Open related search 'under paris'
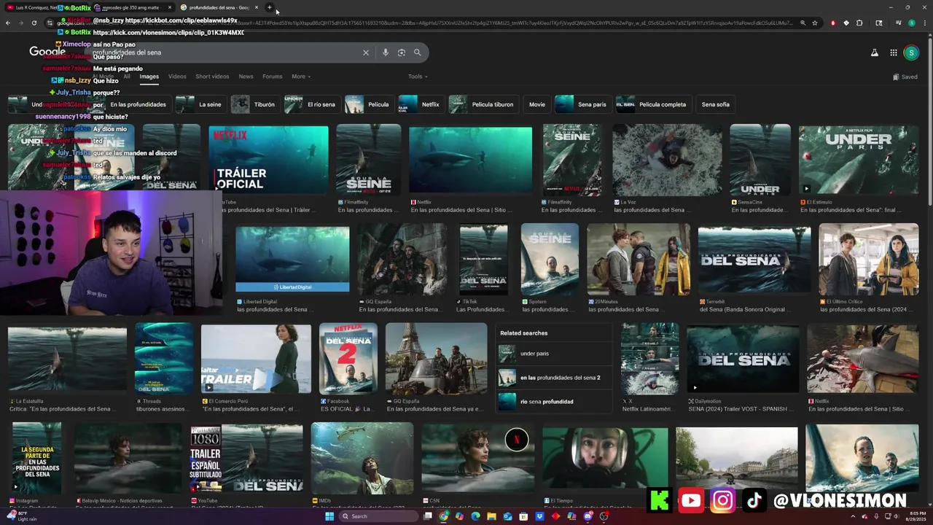 click(554, 354)
